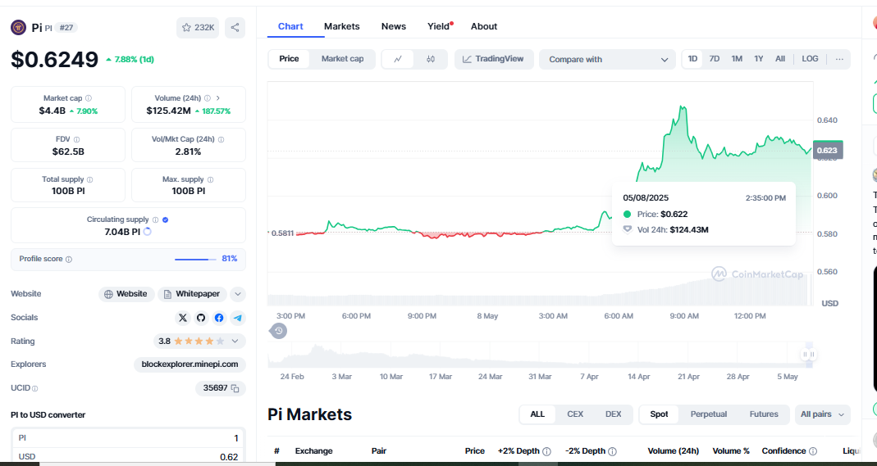
Task: Switch to the Chart tab
Action: 290,26
